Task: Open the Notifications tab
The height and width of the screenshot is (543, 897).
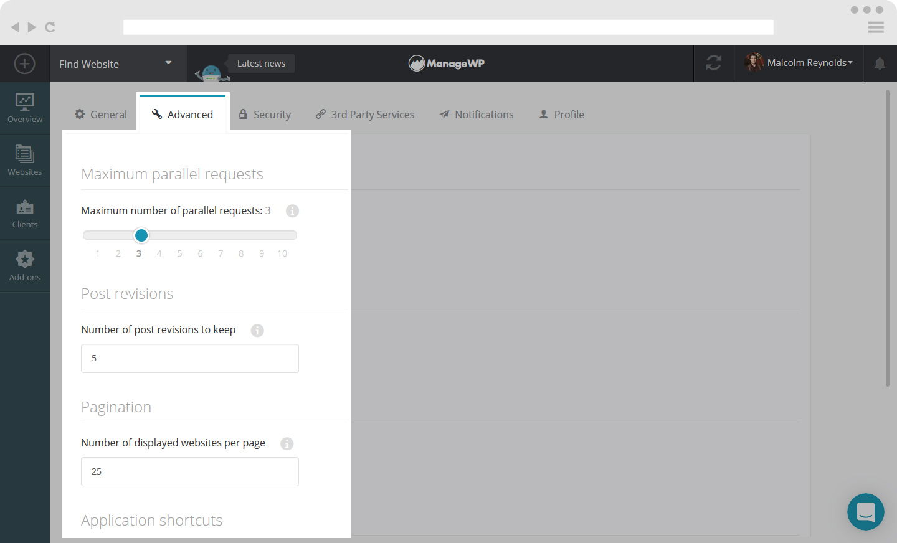Action: tap(477, 115)
